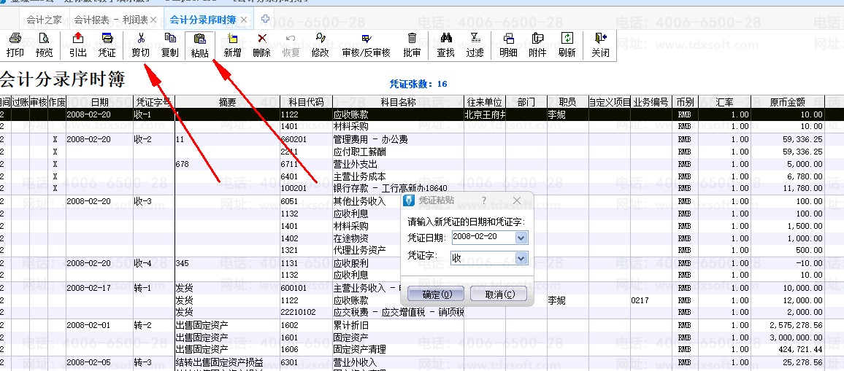
Task: Click the 刷新 (Refresh) toolbar icon
Action: point(567,44)
